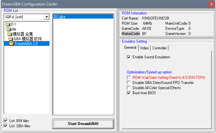
Task: Select EX.gba in the ROM file list
Action: click(x=60, y=17)
